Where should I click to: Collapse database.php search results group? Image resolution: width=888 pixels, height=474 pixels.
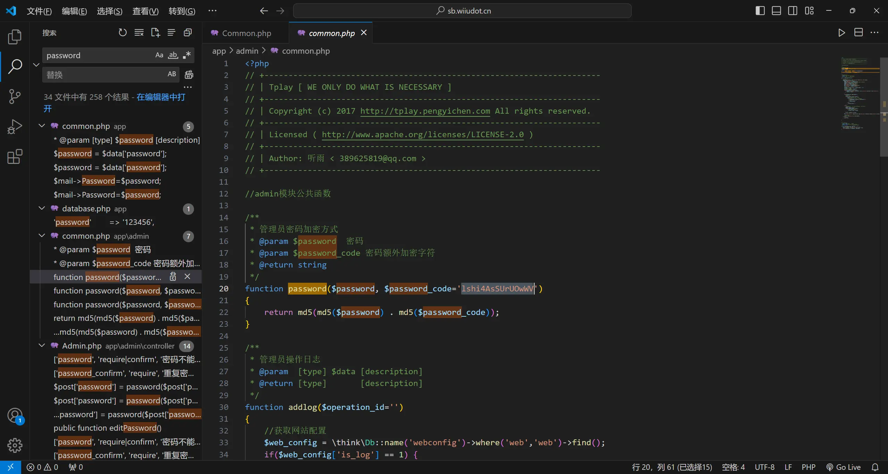[42, 208]
